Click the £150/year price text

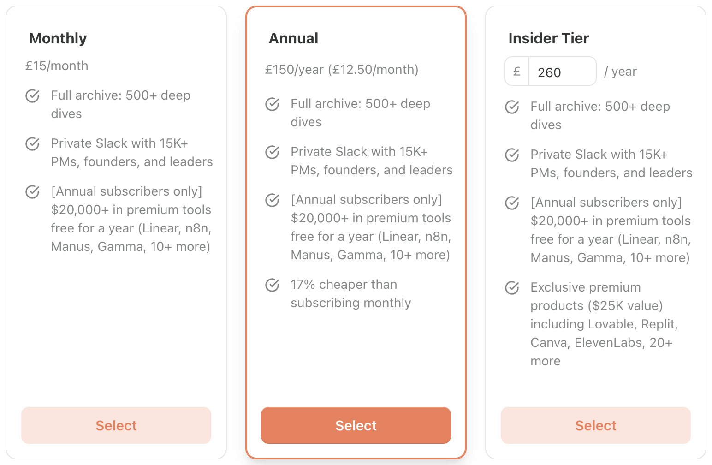[x=342, y=69]
